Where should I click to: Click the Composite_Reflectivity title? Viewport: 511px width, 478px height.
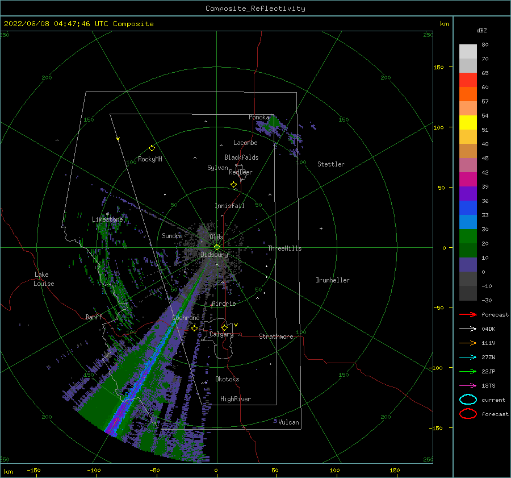point(256,9)
